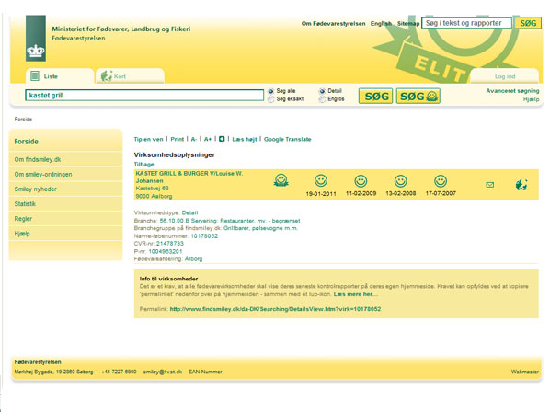Viewport: 550px width, 412px height.
Task: View smiley report dated 19-01-2011
Action: click(321, 180)
